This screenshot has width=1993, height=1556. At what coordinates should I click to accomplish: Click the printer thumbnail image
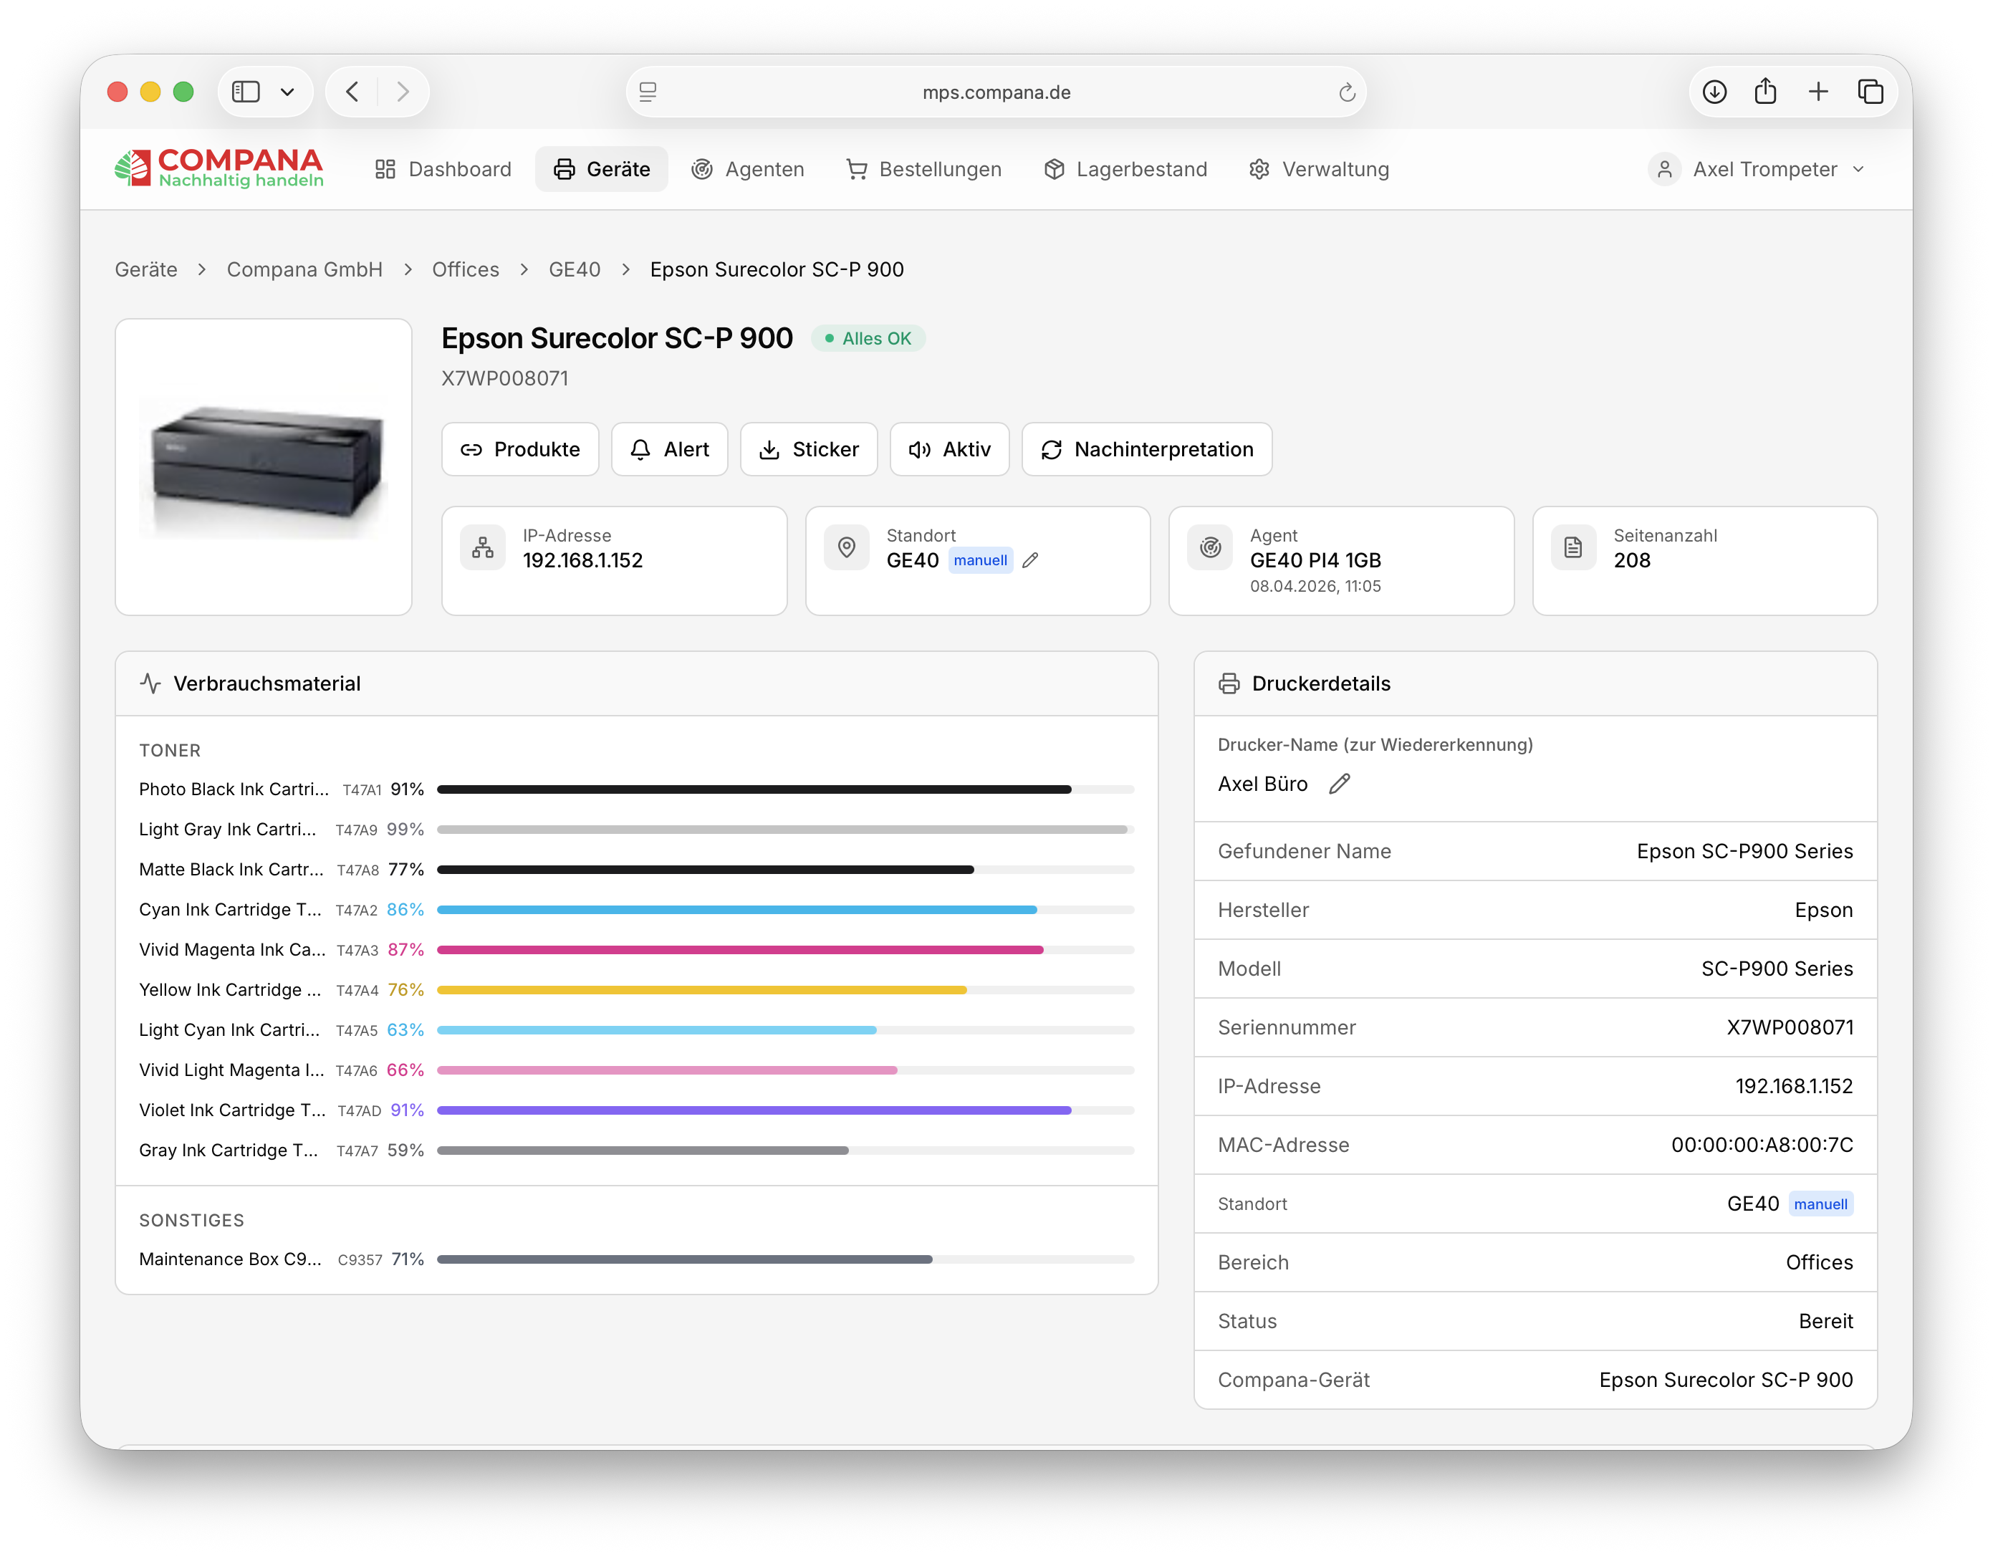[x=264, y=467]
